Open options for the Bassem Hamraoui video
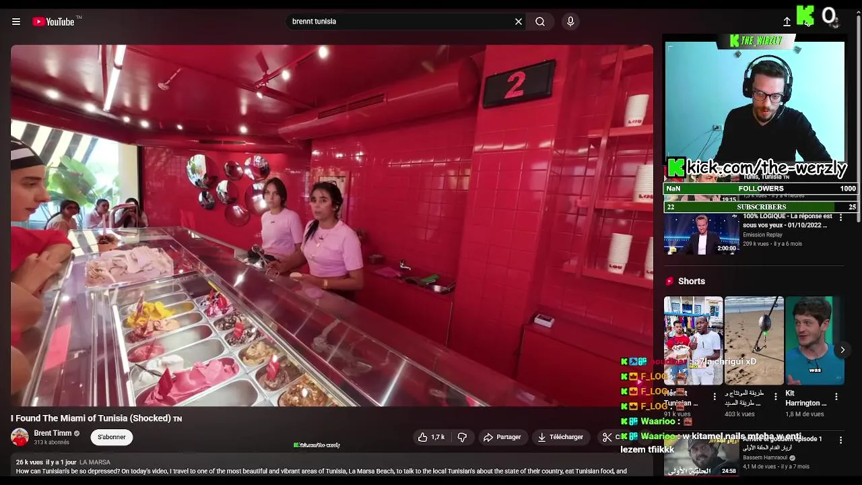Viewport: 862px width, 485px height. (x=840, y=440)
